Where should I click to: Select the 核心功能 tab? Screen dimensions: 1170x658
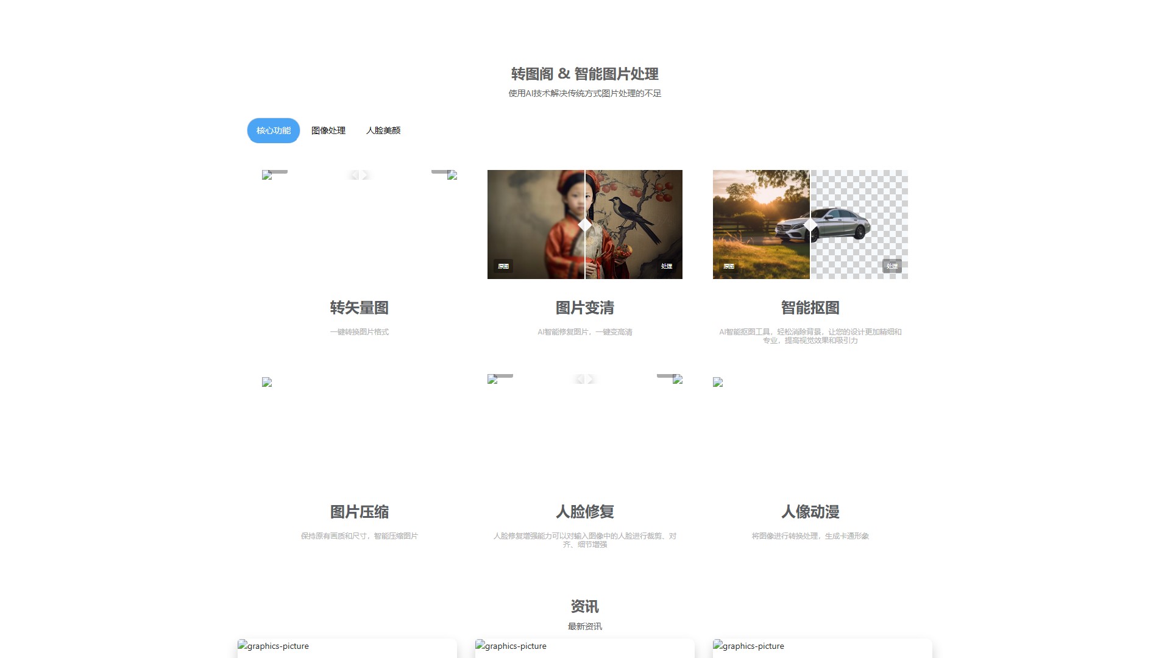tap(273, 130)
